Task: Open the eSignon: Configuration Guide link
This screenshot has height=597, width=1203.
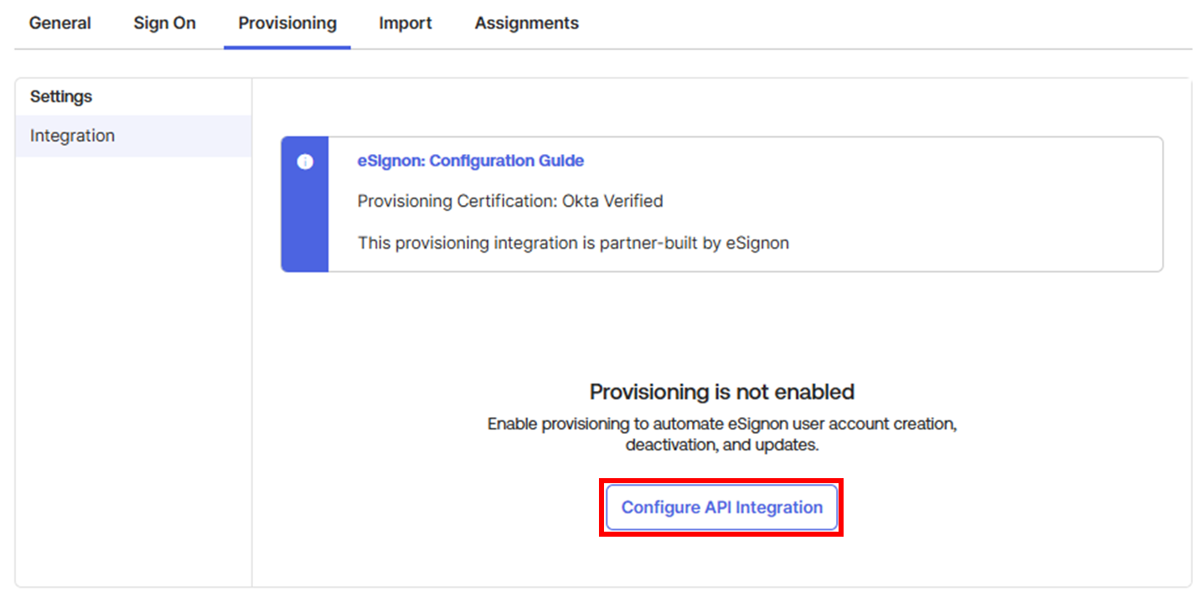Action: coord(471,161)
